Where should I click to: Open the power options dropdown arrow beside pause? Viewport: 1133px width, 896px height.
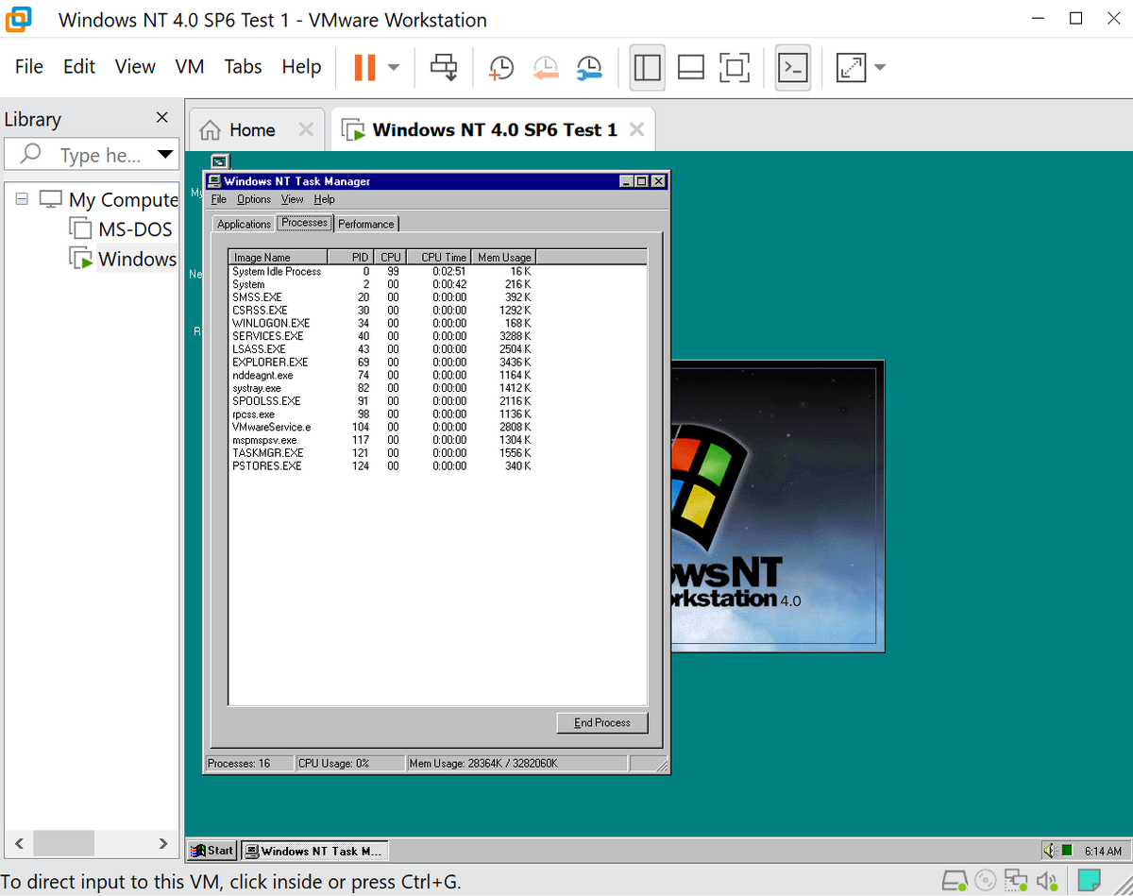tap(394, 67)
